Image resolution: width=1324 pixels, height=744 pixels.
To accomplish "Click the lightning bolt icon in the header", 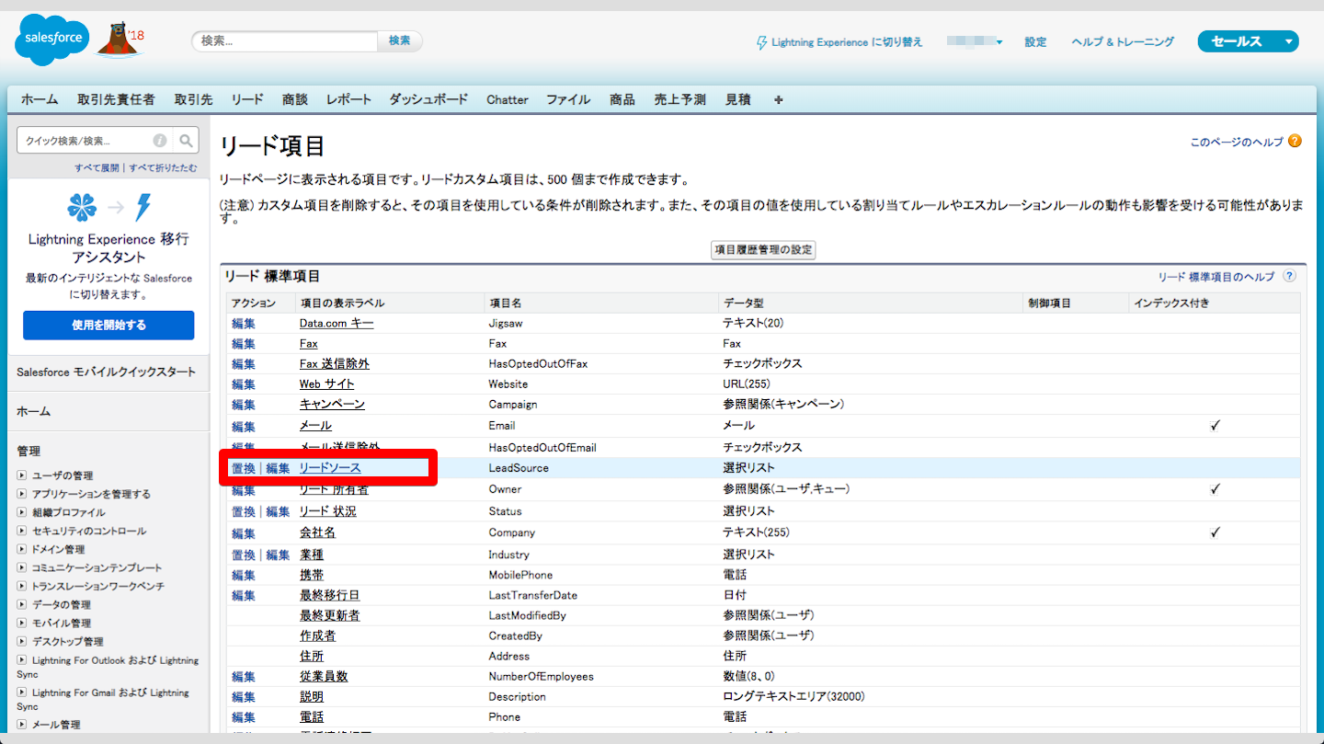I will [x=761, y=42].
